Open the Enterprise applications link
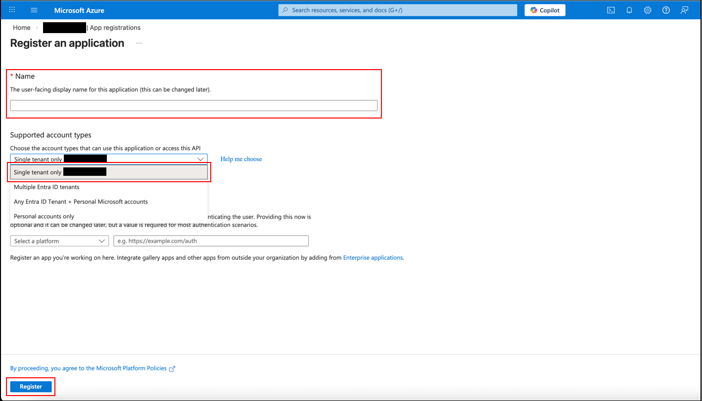The height and width of the screenshot is (401, 702). pyautogui.click(x=373, y=258)
